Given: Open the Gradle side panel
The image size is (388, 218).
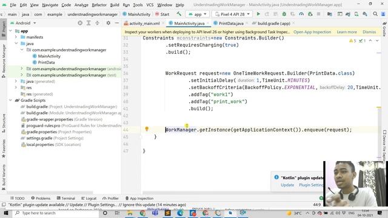Looking at the screenshot, I should point(384,29).
